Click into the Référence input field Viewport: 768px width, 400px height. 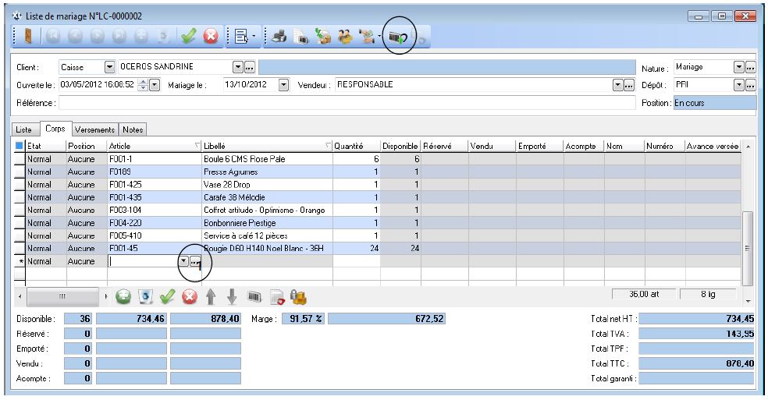point(347,102)
